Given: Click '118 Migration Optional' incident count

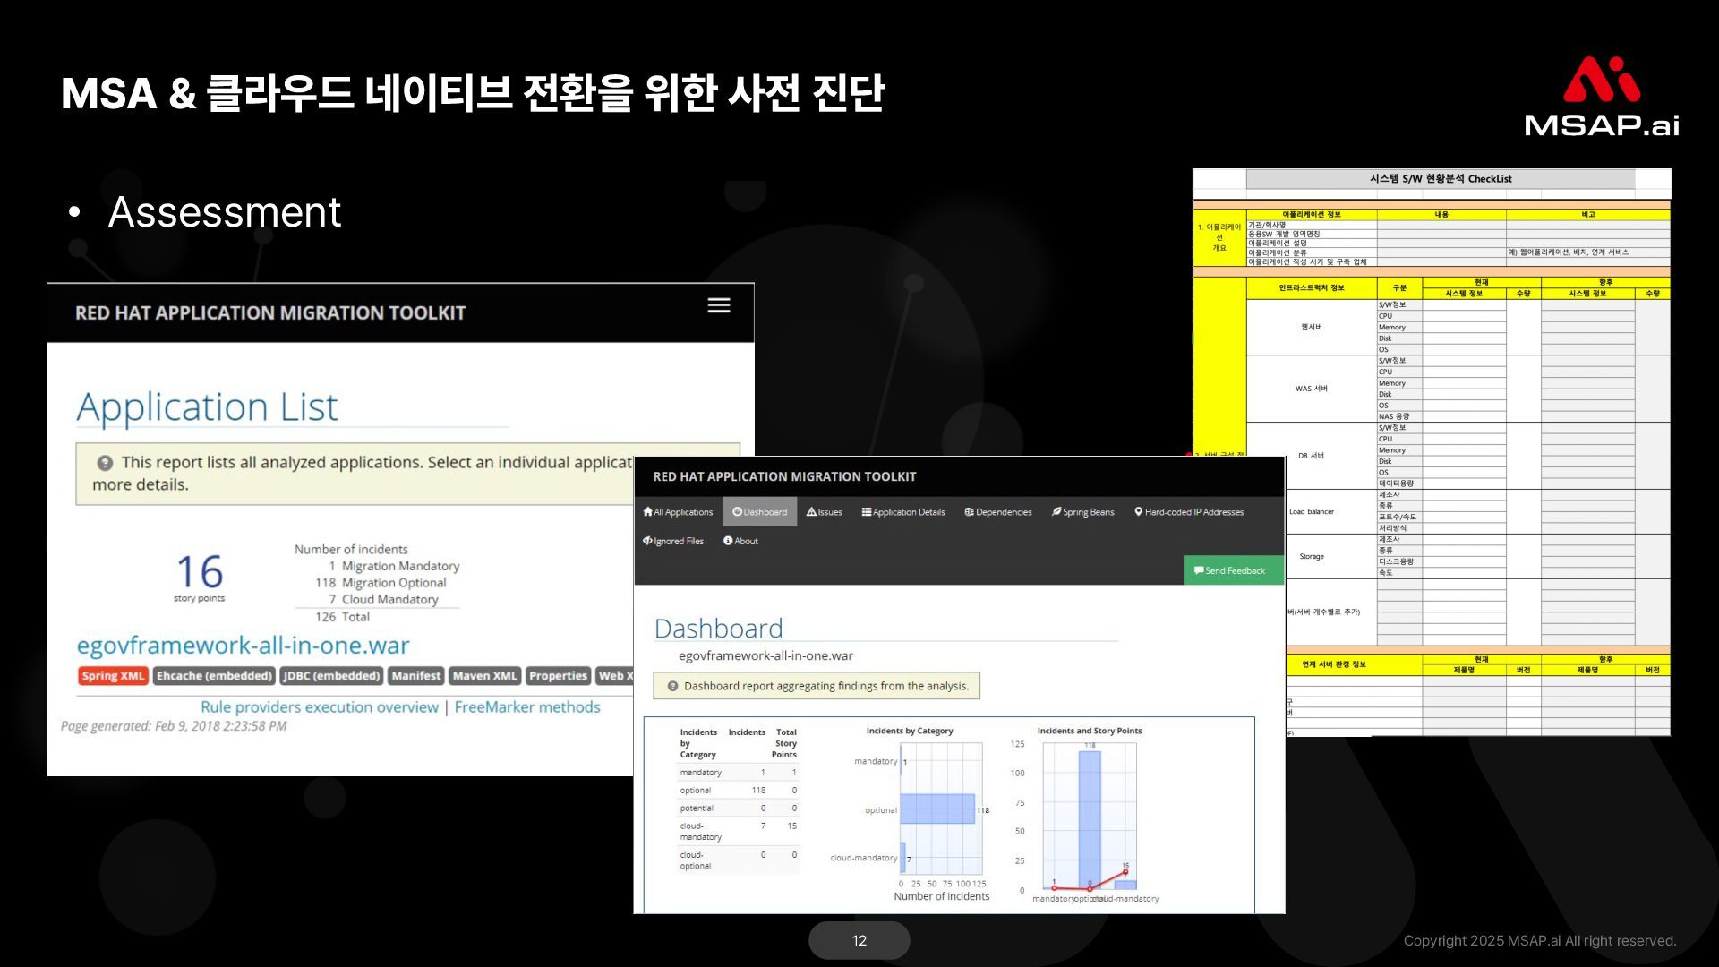Looking at the screenshot, I should pos(381,583).
